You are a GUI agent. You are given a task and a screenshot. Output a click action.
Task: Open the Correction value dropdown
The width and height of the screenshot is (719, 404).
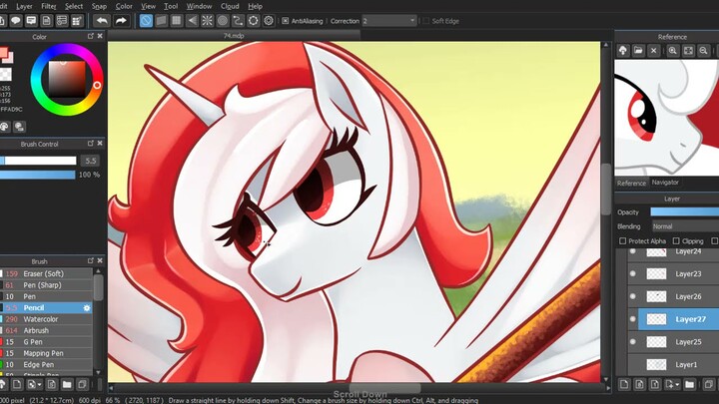pos(412,21)
